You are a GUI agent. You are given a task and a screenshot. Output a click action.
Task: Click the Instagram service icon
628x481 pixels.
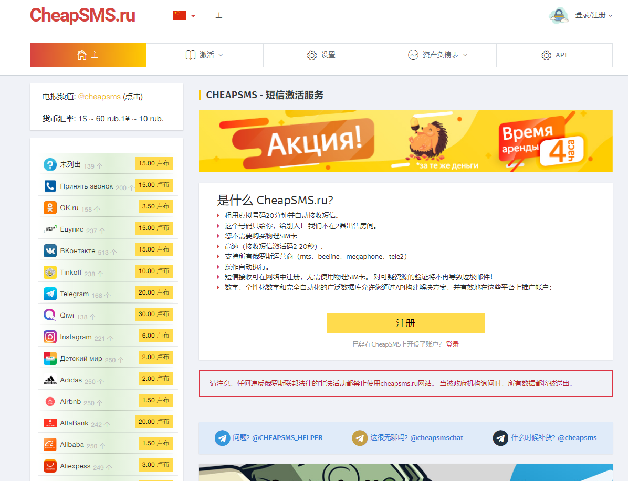tap(50, 337)
